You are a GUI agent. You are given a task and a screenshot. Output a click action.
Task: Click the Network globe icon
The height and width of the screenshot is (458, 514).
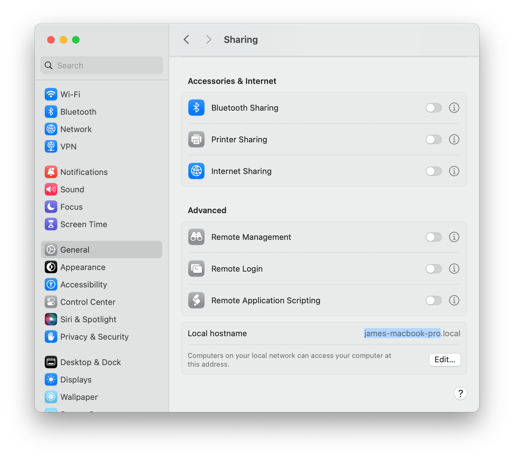point(51,129)
